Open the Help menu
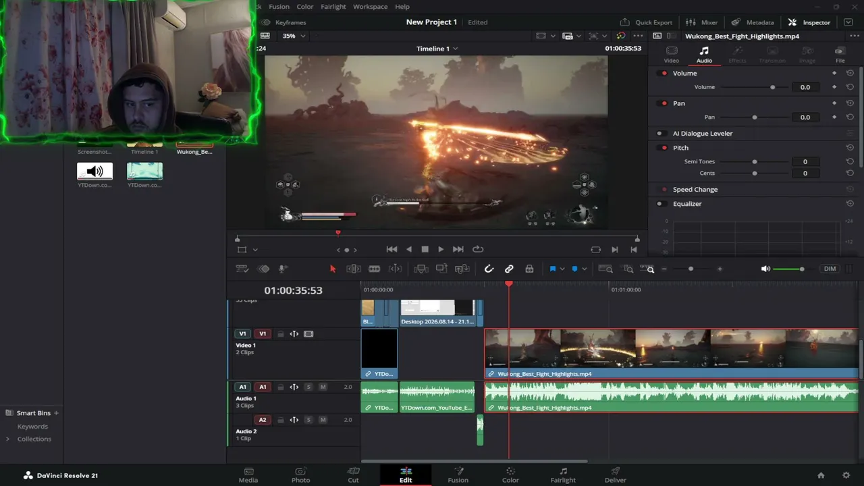This screenshot has width=864, height=486. click(x=402, y=7)
